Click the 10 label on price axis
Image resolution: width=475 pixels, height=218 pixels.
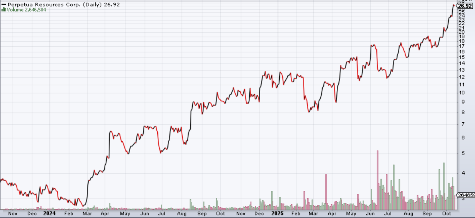tap(462, 93)
